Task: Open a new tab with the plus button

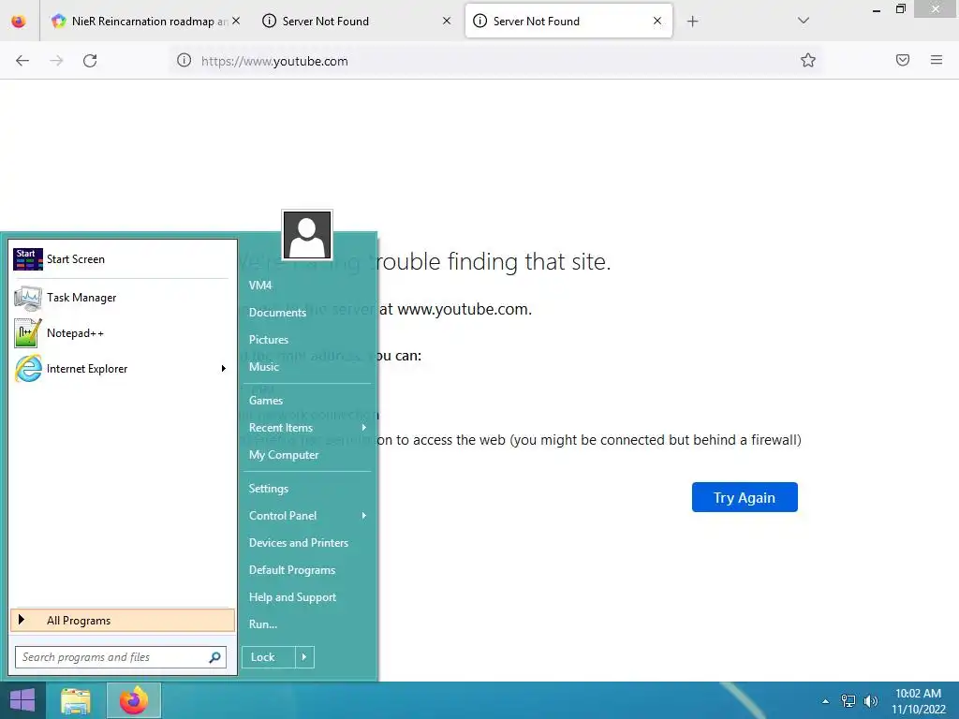Action: pyautogui.click(x=692, y=22)
